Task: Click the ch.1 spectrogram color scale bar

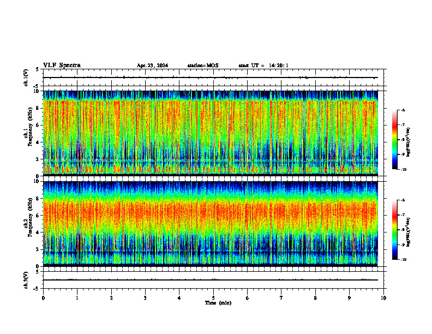Action: click(394, 140)
